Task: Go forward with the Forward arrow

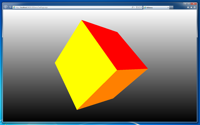Action: pyautogui.click(x=10, y=7)
